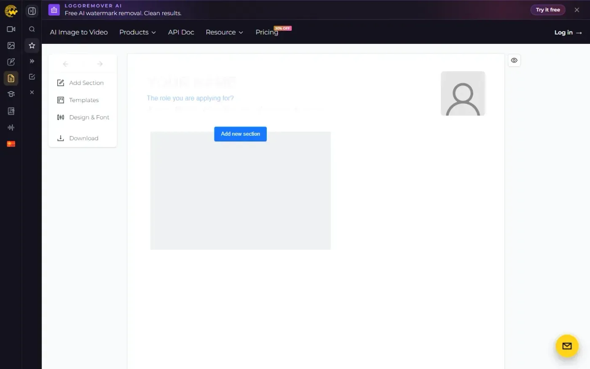This screenshot has width=590, height=369.
Task: Click the book reader icon in sidebar
Action: 11,111
